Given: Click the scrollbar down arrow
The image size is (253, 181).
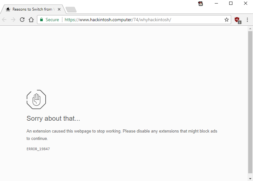Looking at the screenshot, I should click(x=250, y=178).
